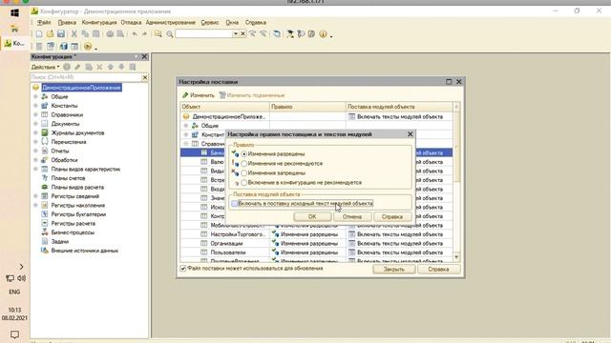Open the Правка menu
Viewport: 611px width, 343px height.
pos(67,23)
